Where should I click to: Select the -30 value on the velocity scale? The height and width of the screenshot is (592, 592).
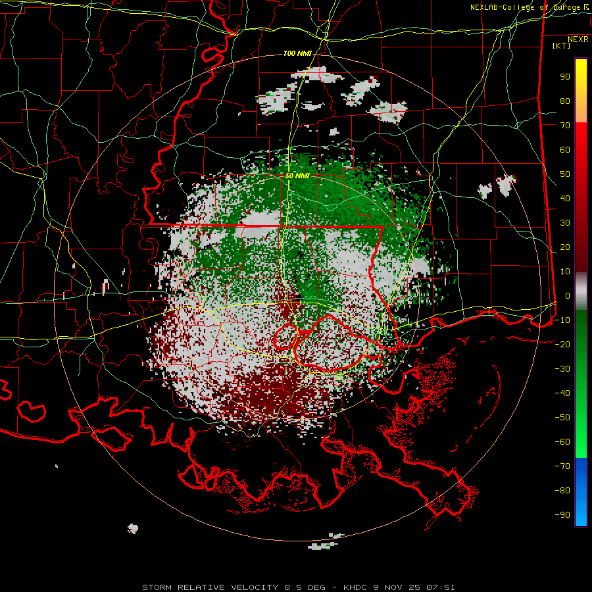click(562, 369)
